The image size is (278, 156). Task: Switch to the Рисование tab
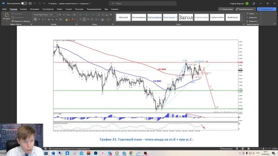[x=35, y=9]
